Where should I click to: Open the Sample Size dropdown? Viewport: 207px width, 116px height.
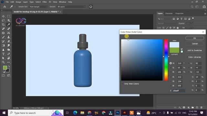point(38,7)
